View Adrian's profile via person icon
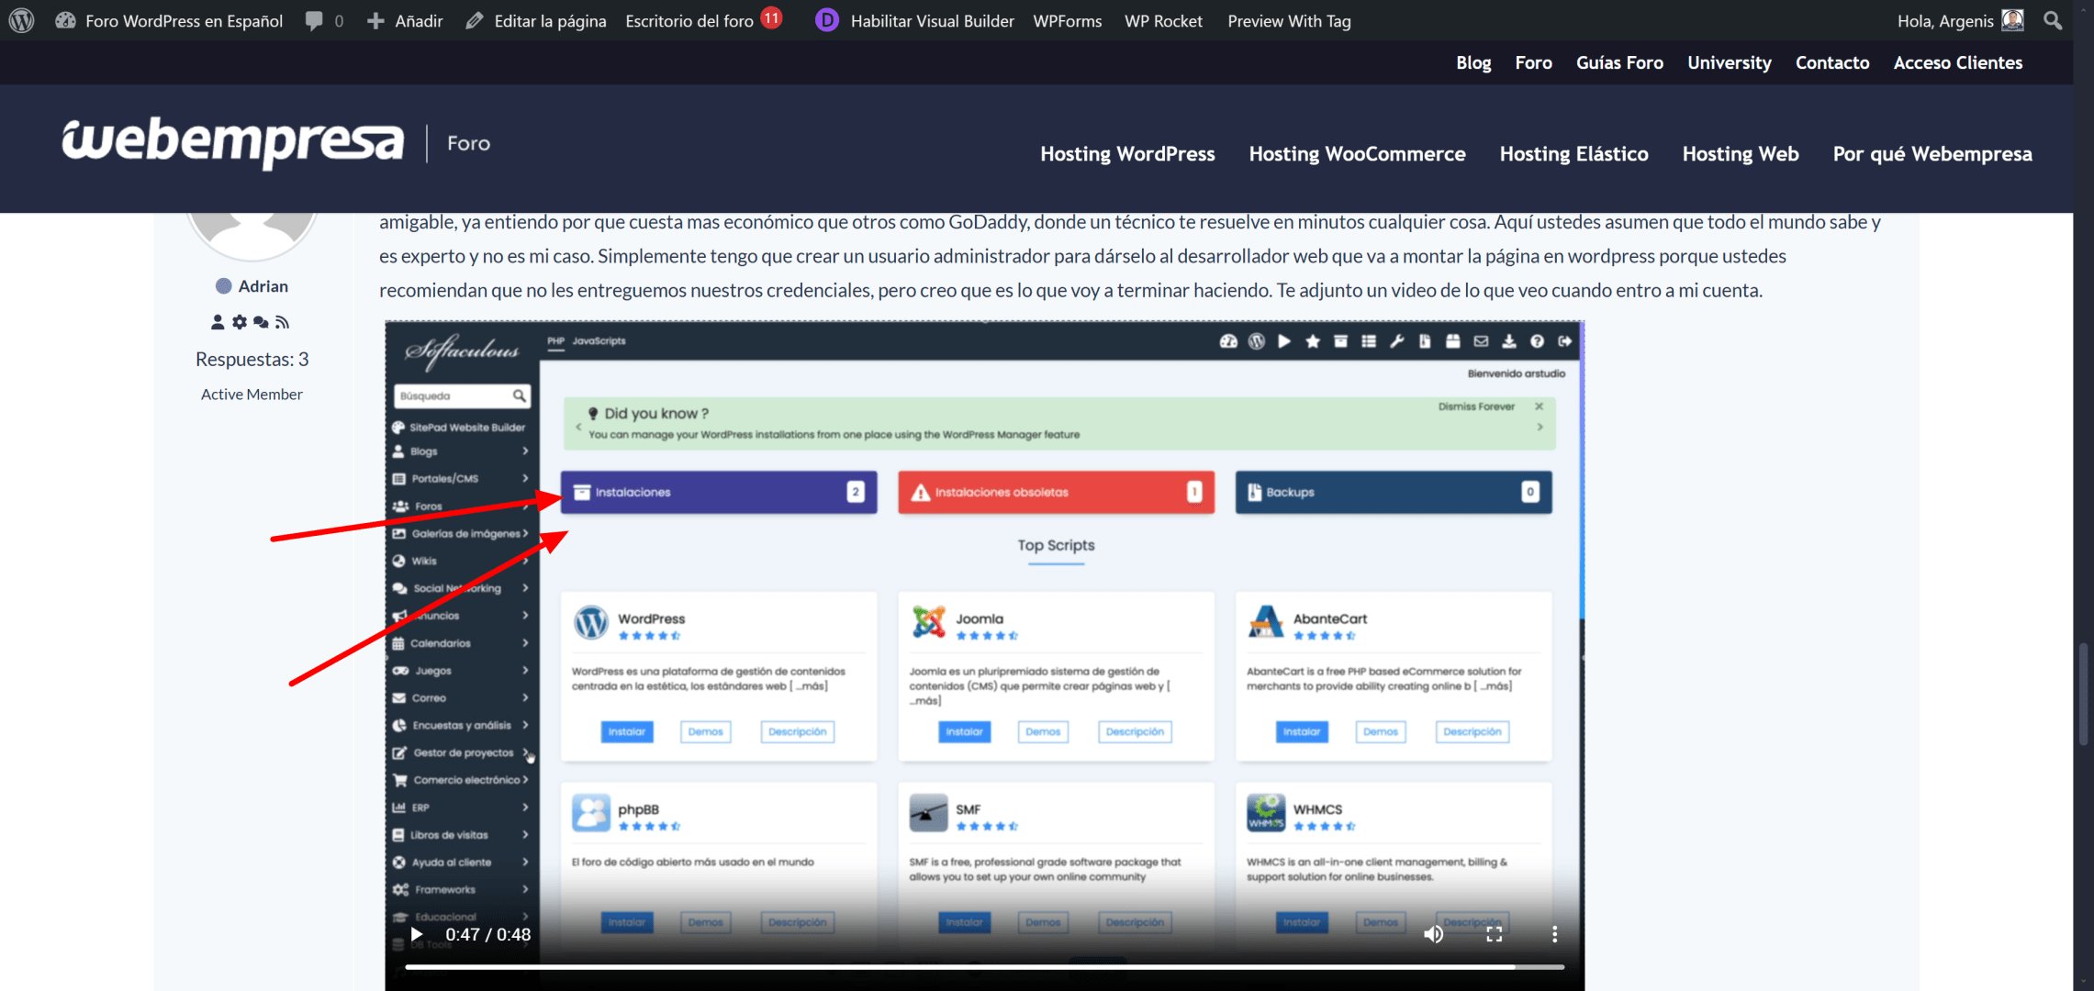 pos(218,322)
